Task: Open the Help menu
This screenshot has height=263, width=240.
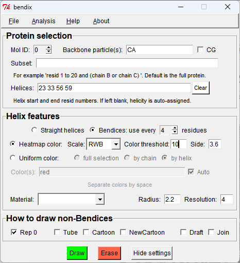Action: click(73, 21)
